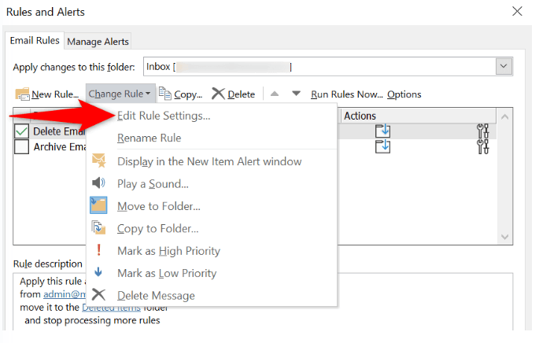Move rule down with the down arrow
539x343 pixels.
296,93
